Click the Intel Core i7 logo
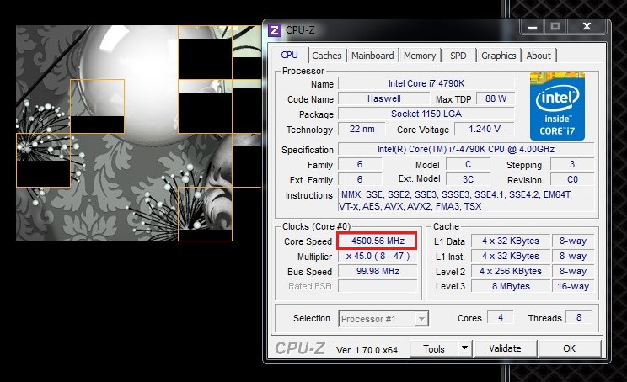 coord(557,106)
